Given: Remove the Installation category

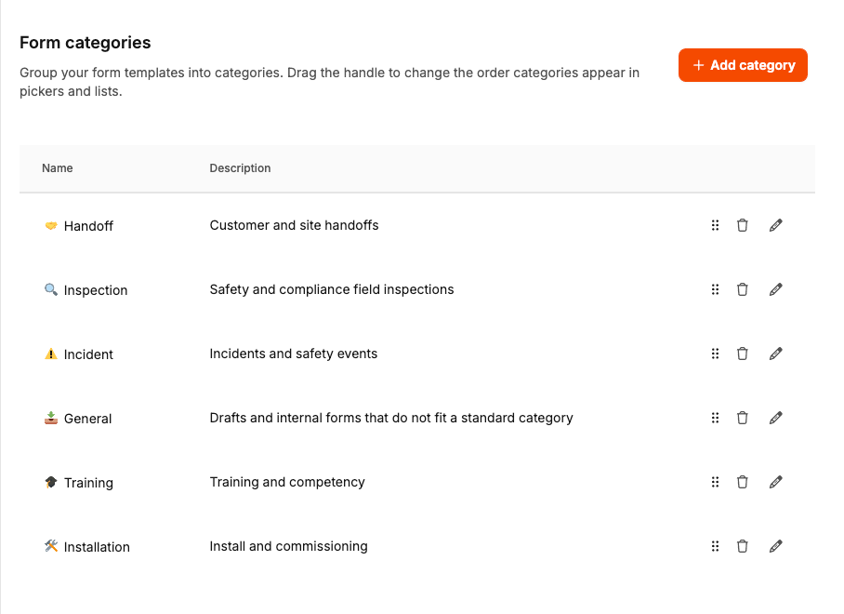Looking at the screenshot, I should 742,546.
